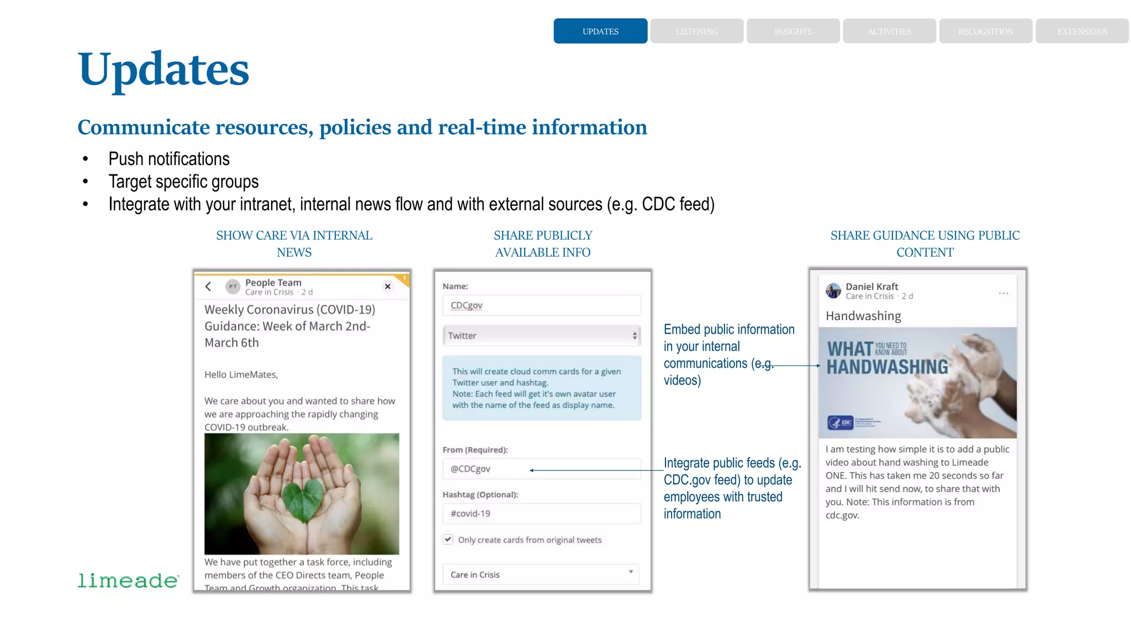Image resolution: width=1131 pixels, height=636 pixels.
Task: Open the ACTIVITIES tab
Action: [889, 31]
